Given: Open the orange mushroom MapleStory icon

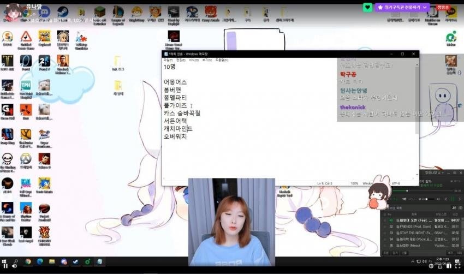Looking at the screenshot, I should click(136, 13).
